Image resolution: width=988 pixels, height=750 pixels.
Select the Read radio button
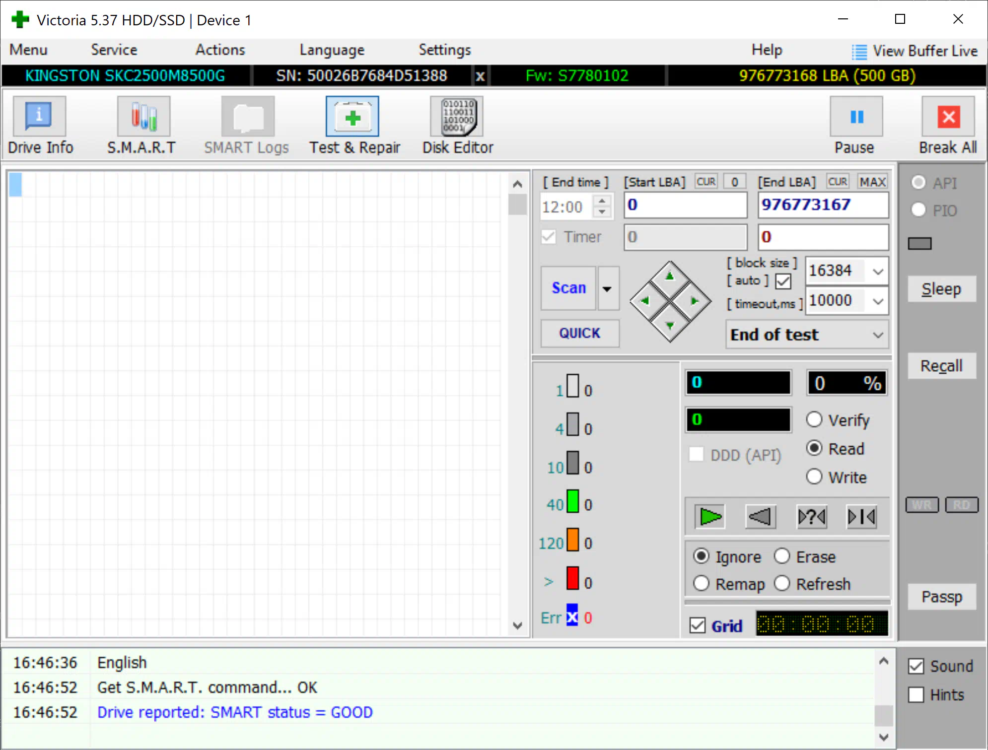[814, 448]
